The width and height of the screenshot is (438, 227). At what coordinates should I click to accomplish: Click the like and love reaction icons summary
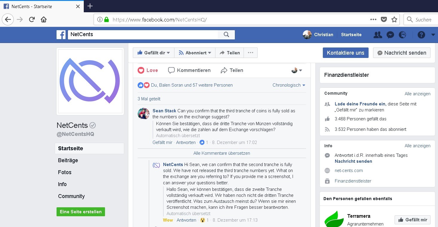(144, 85)
